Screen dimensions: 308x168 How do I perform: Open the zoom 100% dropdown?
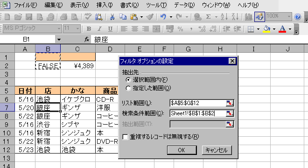coord(289,17)
